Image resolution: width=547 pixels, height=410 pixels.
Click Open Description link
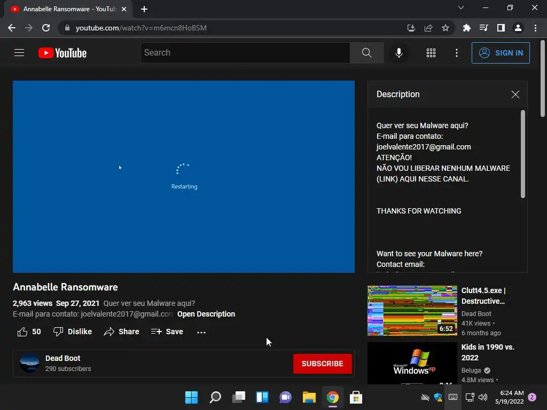[206, 314]
